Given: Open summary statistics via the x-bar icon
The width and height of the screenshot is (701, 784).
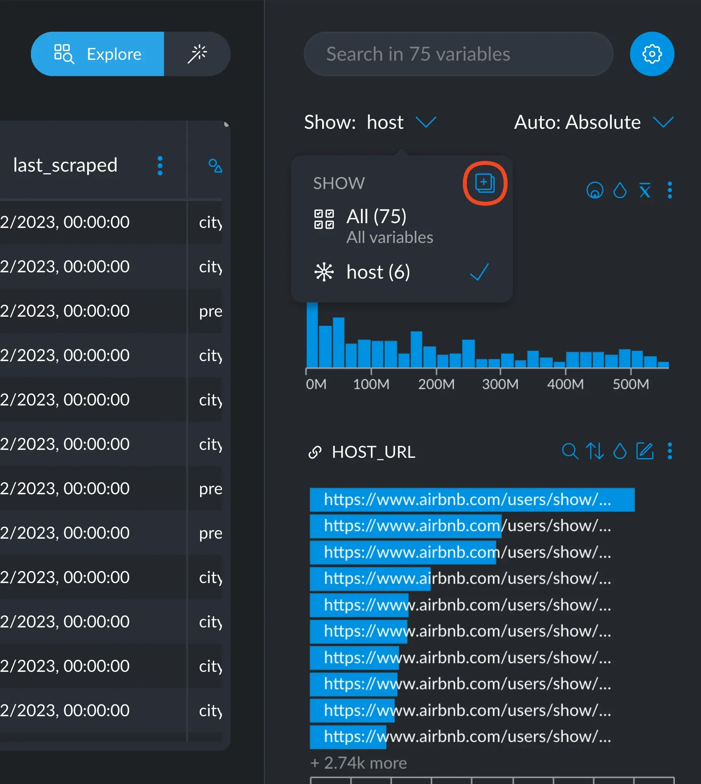Looking at the screenshot, I should pyautogui.click(x=646, y=191).
